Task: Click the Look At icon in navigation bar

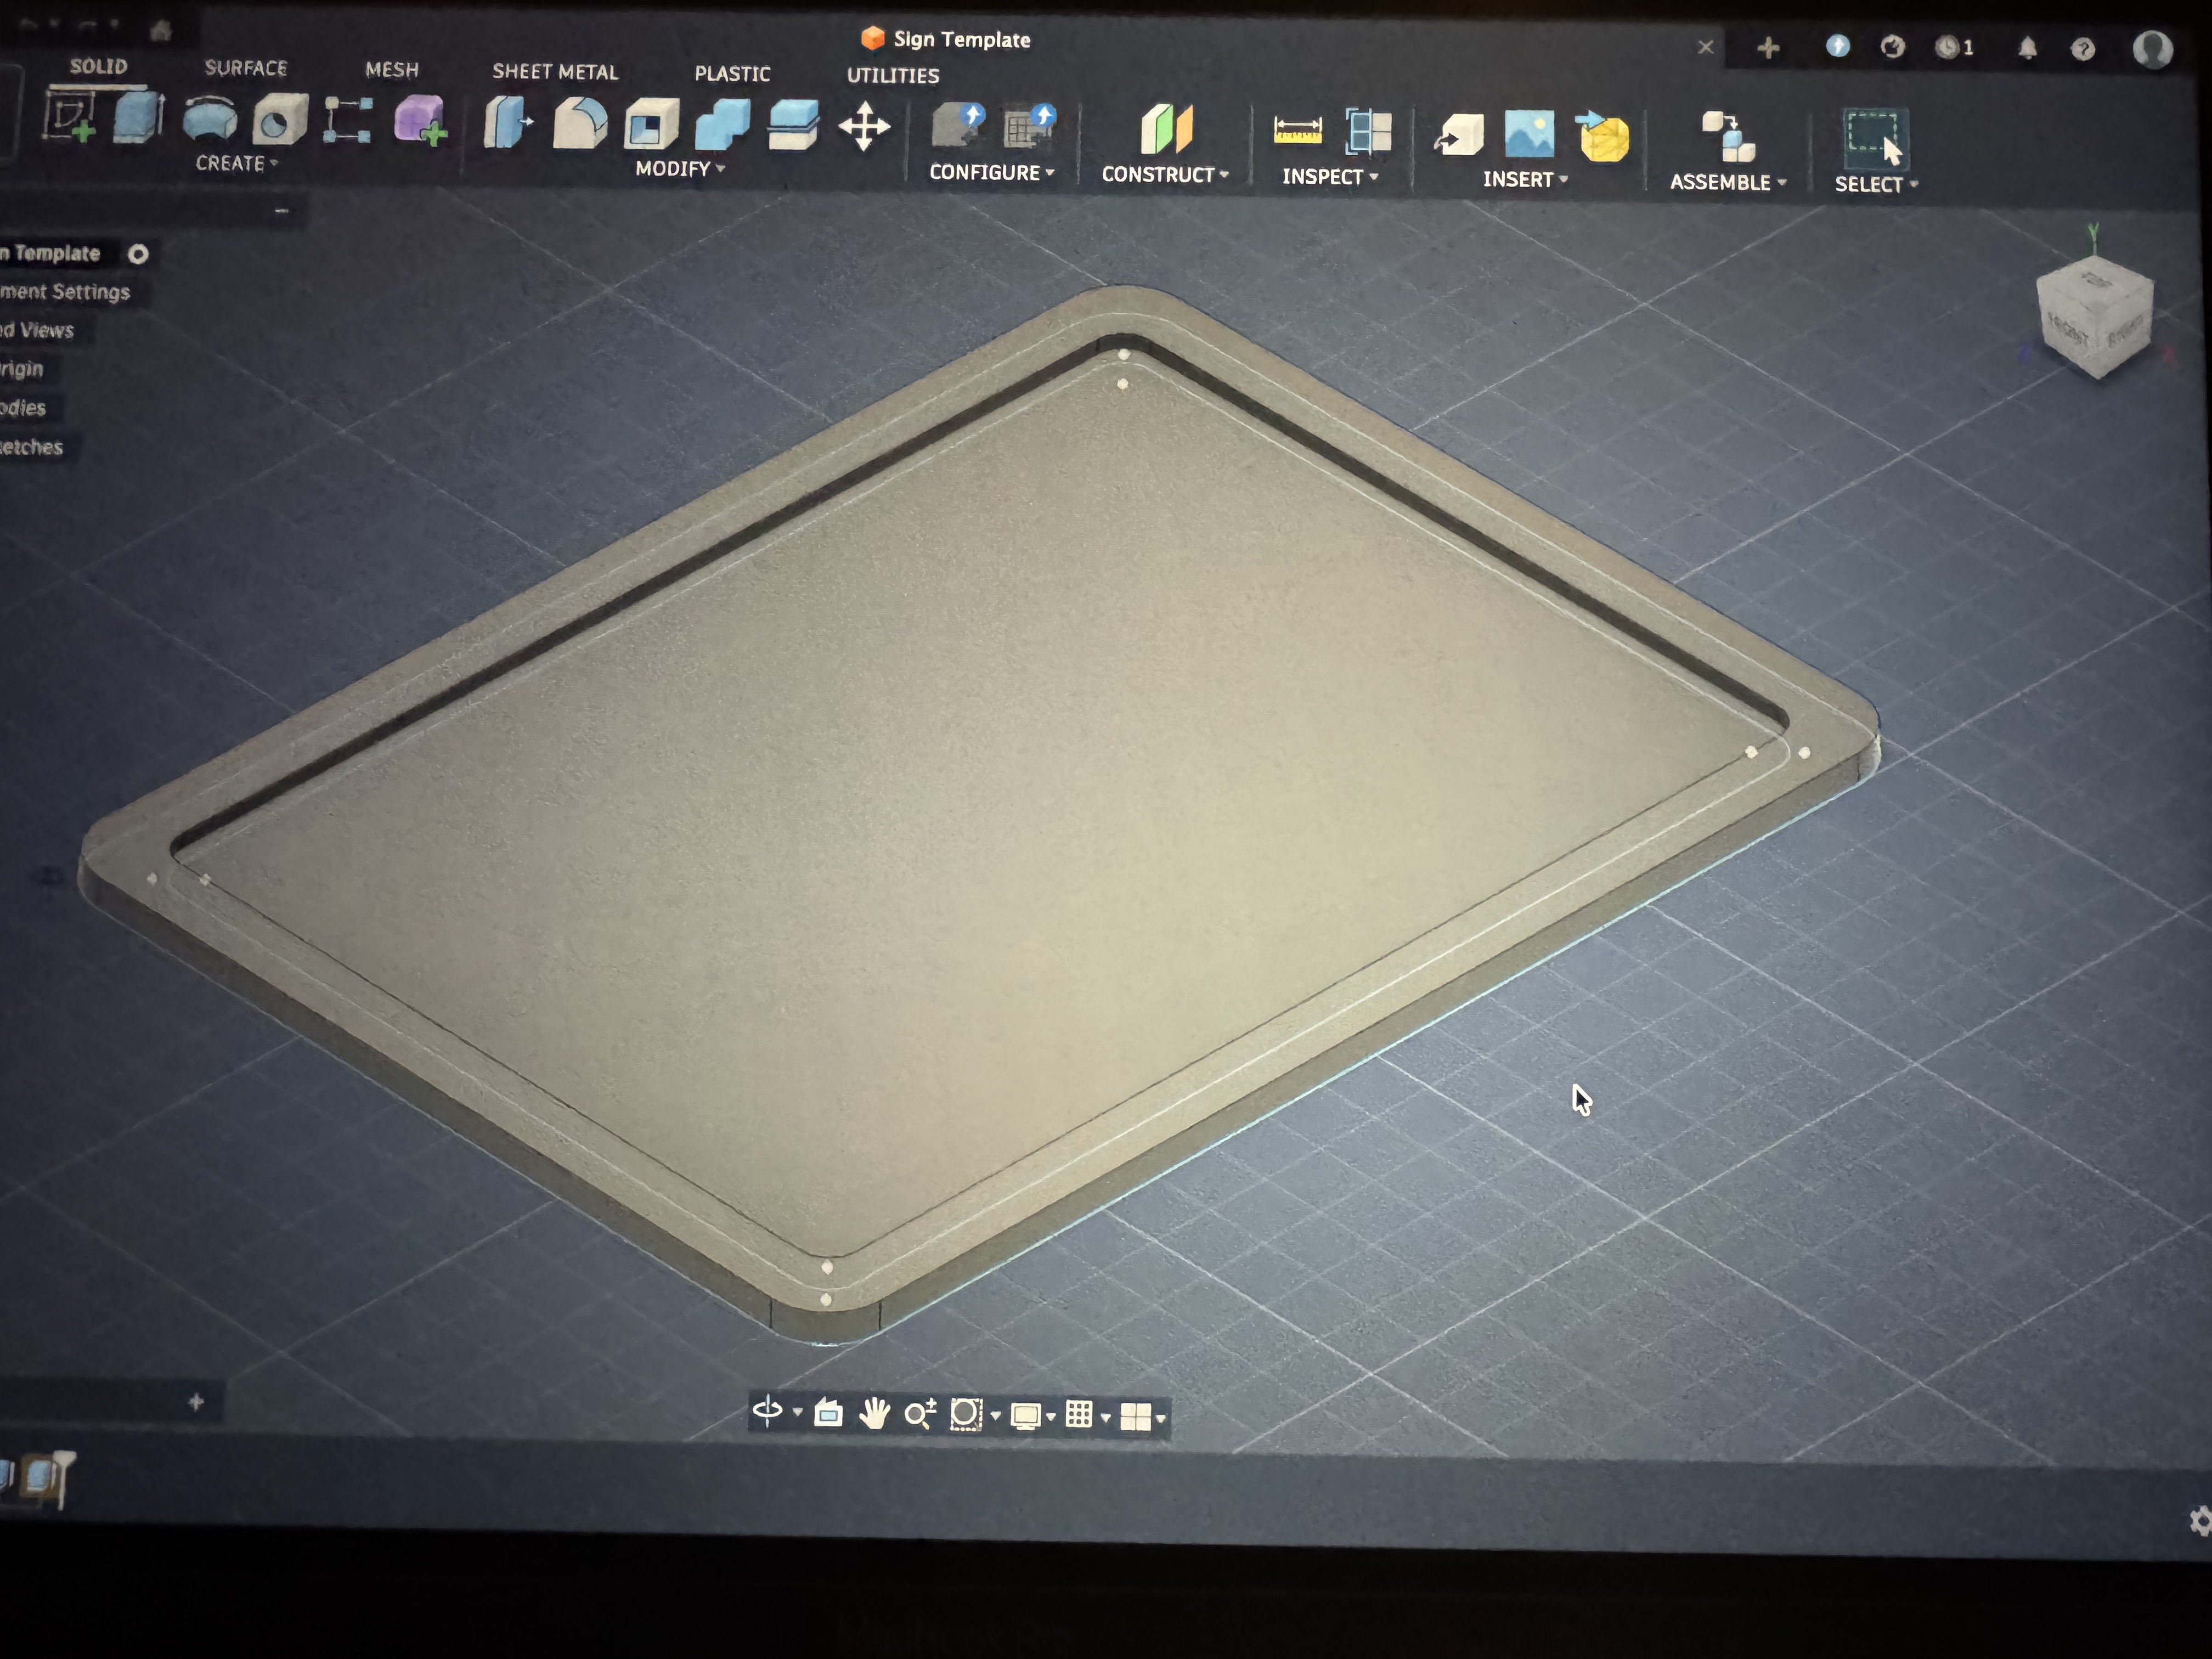Action: click(x=828, y=1412)
